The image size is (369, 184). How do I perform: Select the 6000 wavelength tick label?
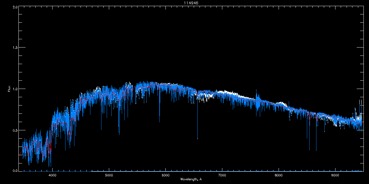tap(165, 175)
